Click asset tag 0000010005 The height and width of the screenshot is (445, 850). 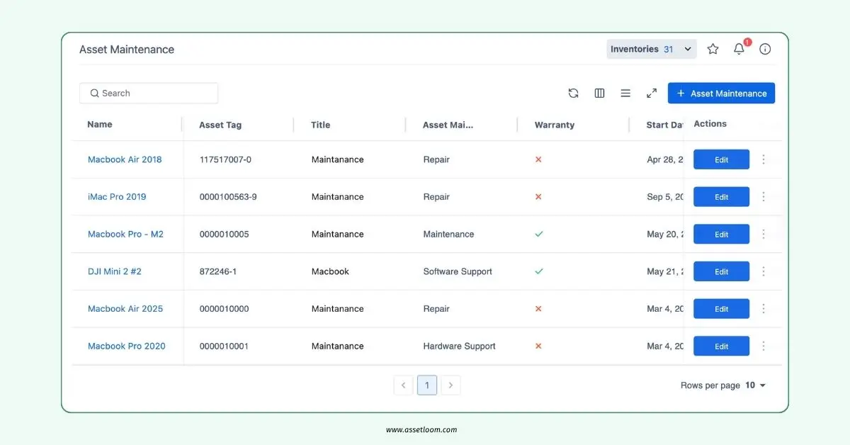click(225, 234)
